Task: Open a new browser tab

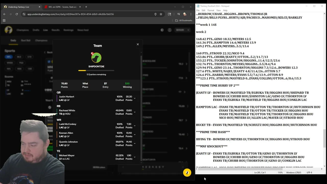Action: [86, 7]
